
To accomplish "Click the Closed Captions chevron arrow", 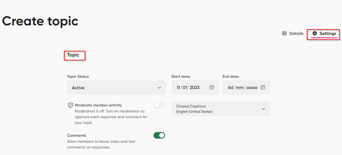I will 263,109.
